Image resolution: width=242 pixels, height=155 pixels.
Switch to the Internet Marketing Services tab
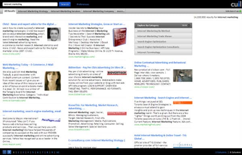point(66,11)
